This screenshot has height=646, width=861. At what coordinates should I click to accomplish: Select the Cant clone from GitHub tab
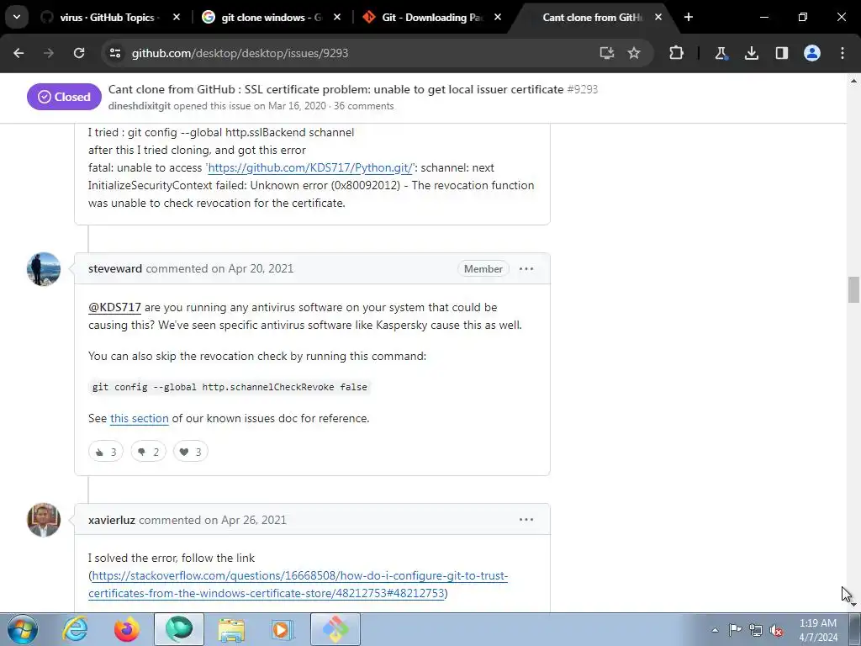(592, 18)
